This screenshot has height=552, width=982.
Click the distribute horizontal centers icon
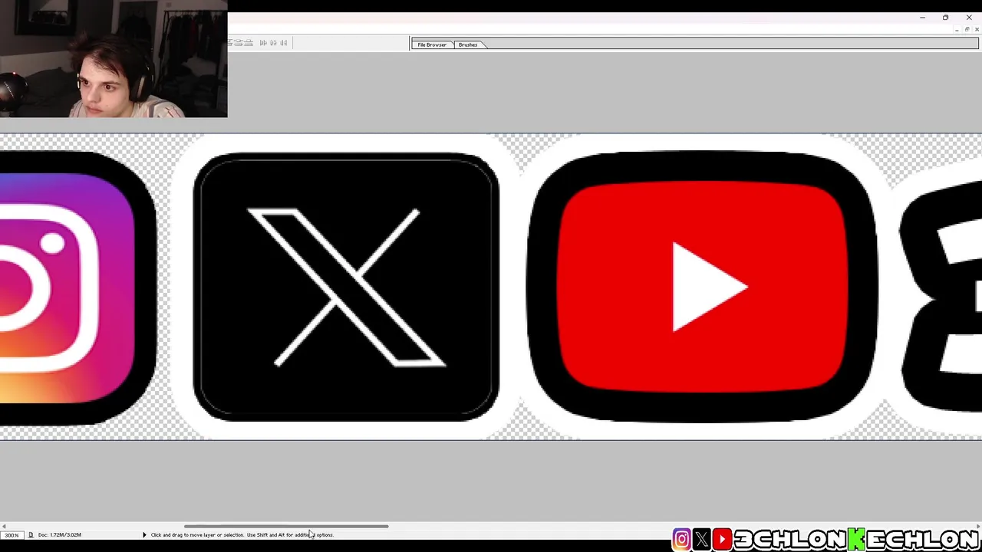pos(273,43)
